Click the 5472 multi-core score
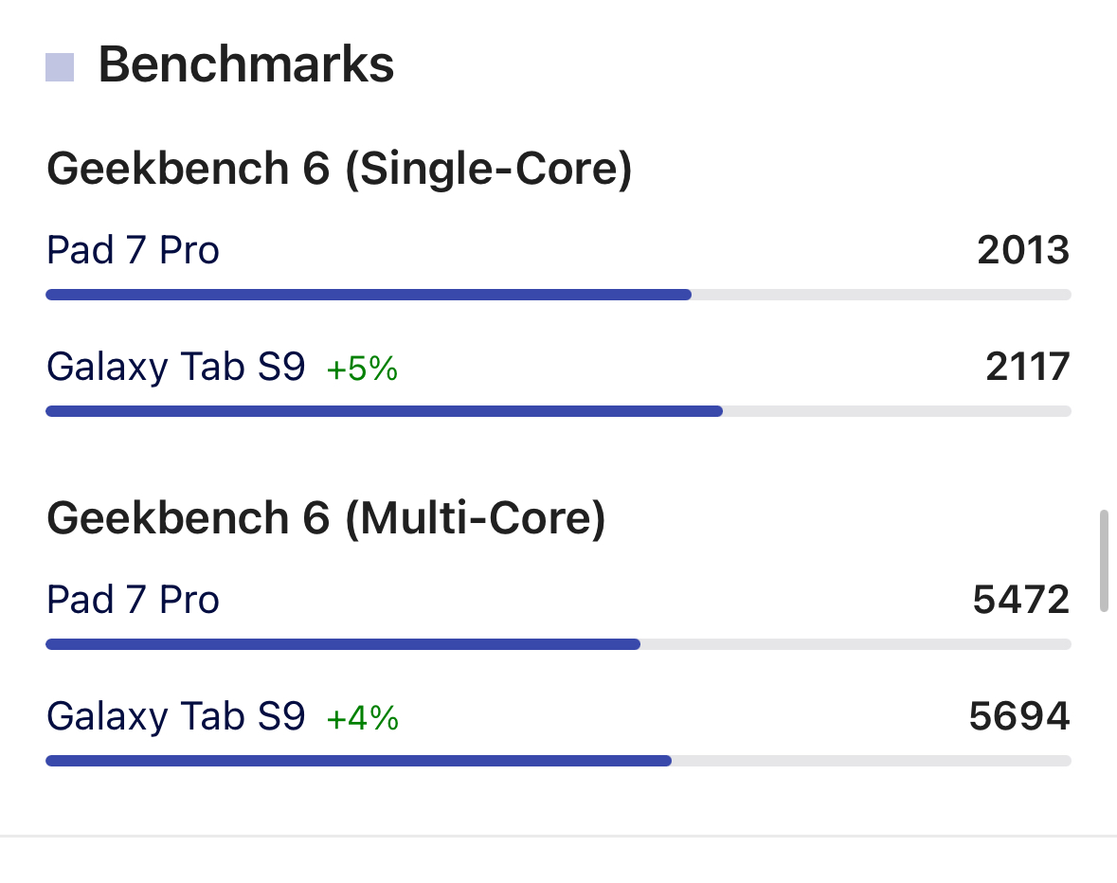 tap(1020, 600)
